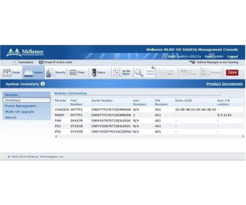Click the PS2 serial number

(112, 131)
